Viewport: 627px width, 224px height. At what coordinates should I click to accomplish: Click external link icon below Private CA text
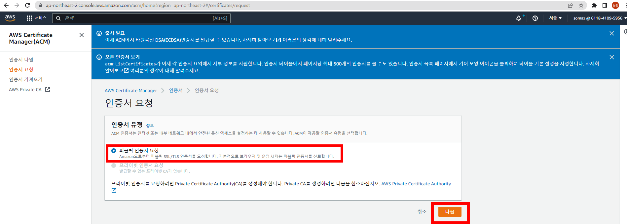[114, 190]
